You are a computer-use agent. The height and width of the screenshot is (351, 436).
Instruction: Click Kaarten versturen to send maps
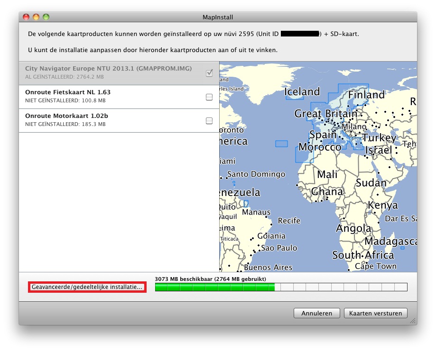[376, 313]
